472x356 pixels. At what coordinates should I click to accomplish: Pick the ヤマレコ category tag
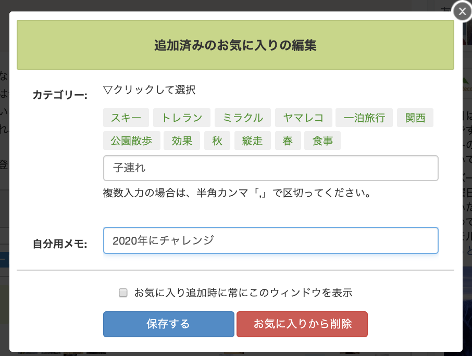point(303,118)
